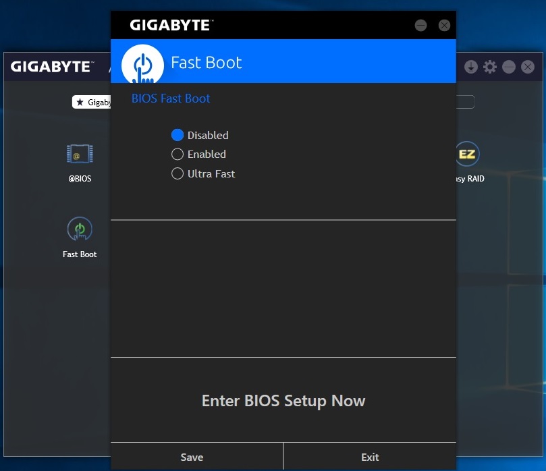The image size is (546, 471).
Task: Click the BIOS Fast Boot heading text
Action: (171, 99)
